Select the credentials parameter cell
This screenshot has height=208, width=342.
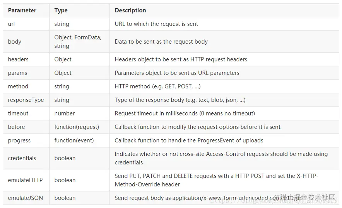(x=26, y=158)
